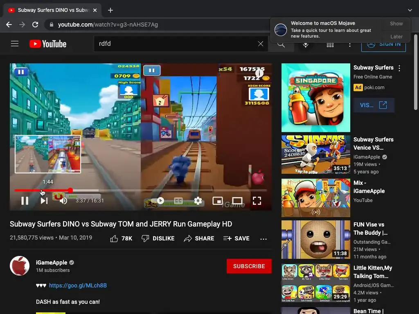
Task: Open the Mix - iGameApple playlist
Action: [x=315, y=198]
